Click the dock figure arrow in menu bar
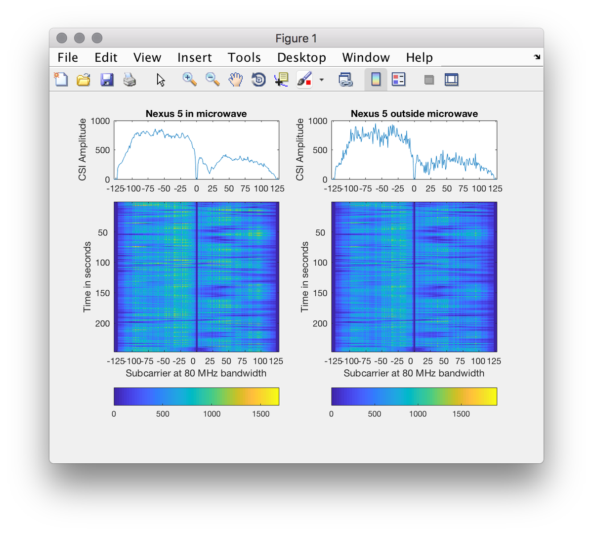The height and width of the screenshot is (534, 593). 537,57
